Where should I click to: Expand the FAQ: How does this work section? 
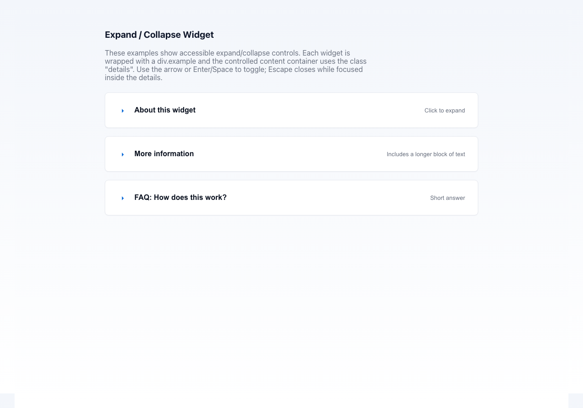coord(123,198)
